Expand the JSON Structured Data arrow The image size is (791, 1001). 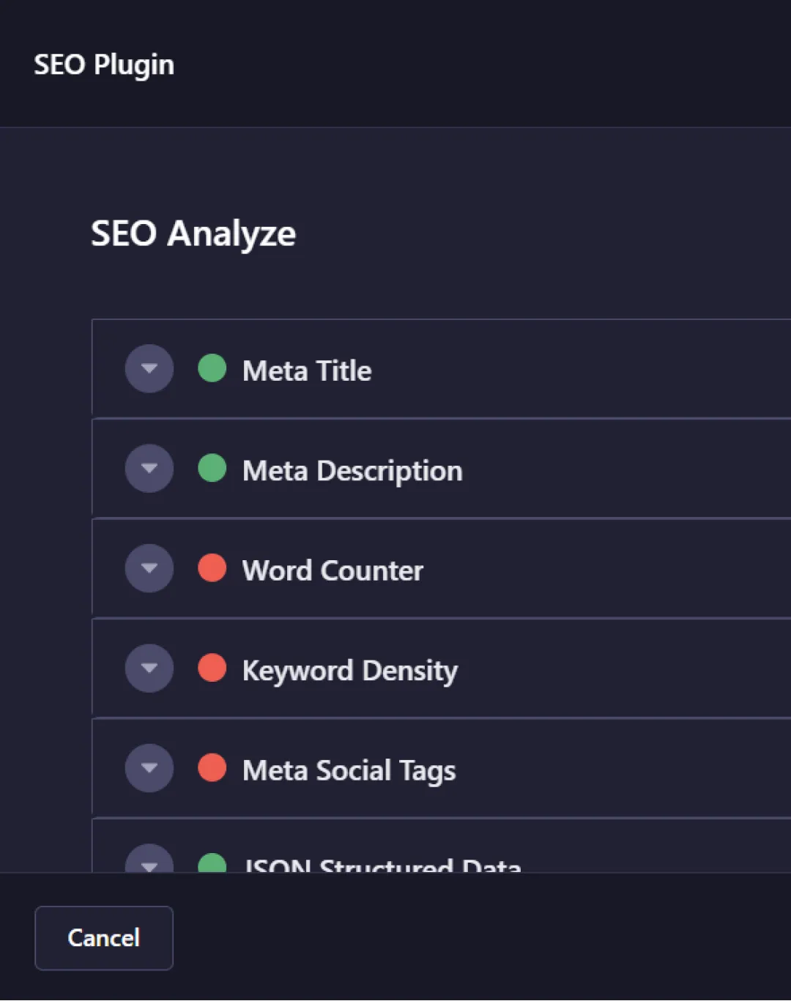[x=149, y=863]
